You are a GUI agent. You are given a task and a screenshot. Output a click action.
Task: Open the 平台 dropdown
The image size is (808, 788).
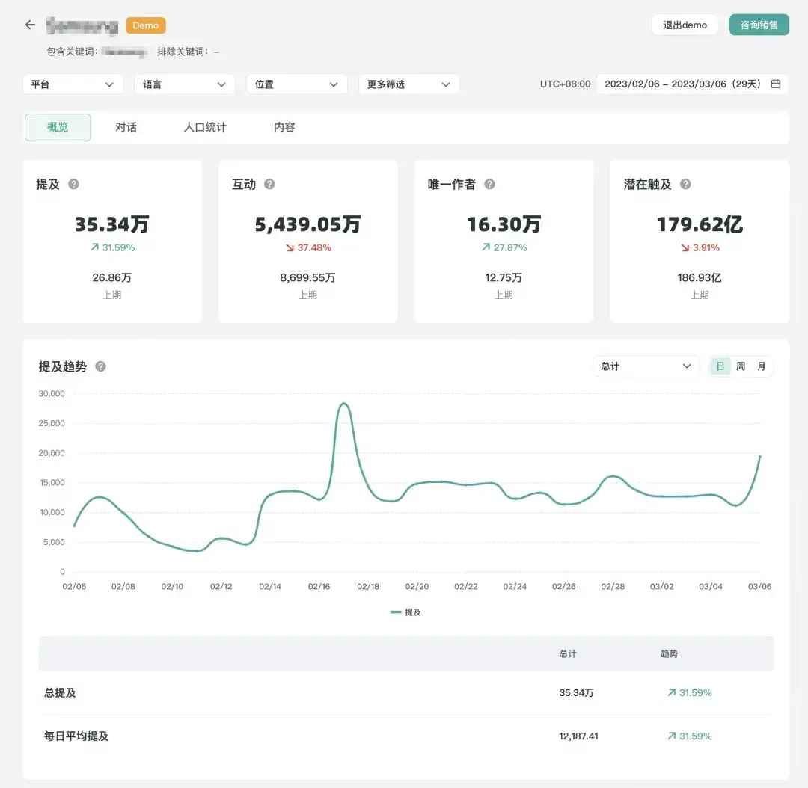(x=73, y=84)
